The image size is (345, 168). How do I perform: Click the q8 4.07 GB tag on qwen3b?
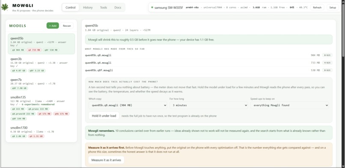click(18, 71)
